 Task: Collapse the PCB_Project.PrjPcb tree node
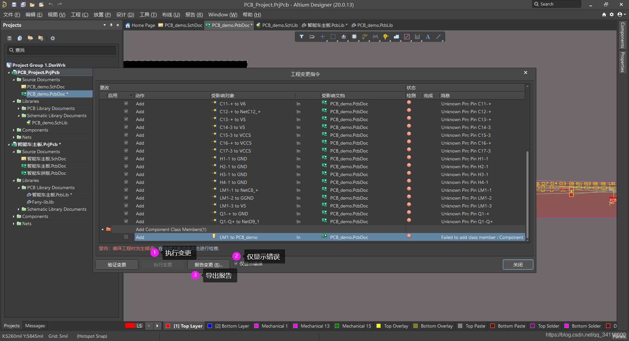point(9,72)
